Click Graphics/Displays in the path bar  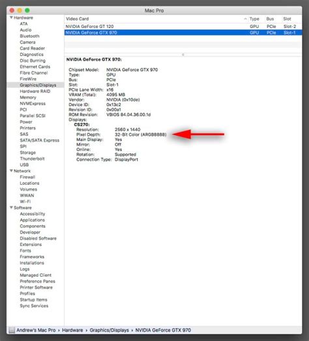point(109,330)
